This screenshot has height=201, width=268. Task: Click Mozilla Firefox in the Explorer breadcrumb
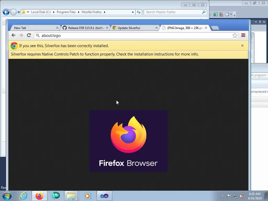pyautogui.click(x=92, y=12)
